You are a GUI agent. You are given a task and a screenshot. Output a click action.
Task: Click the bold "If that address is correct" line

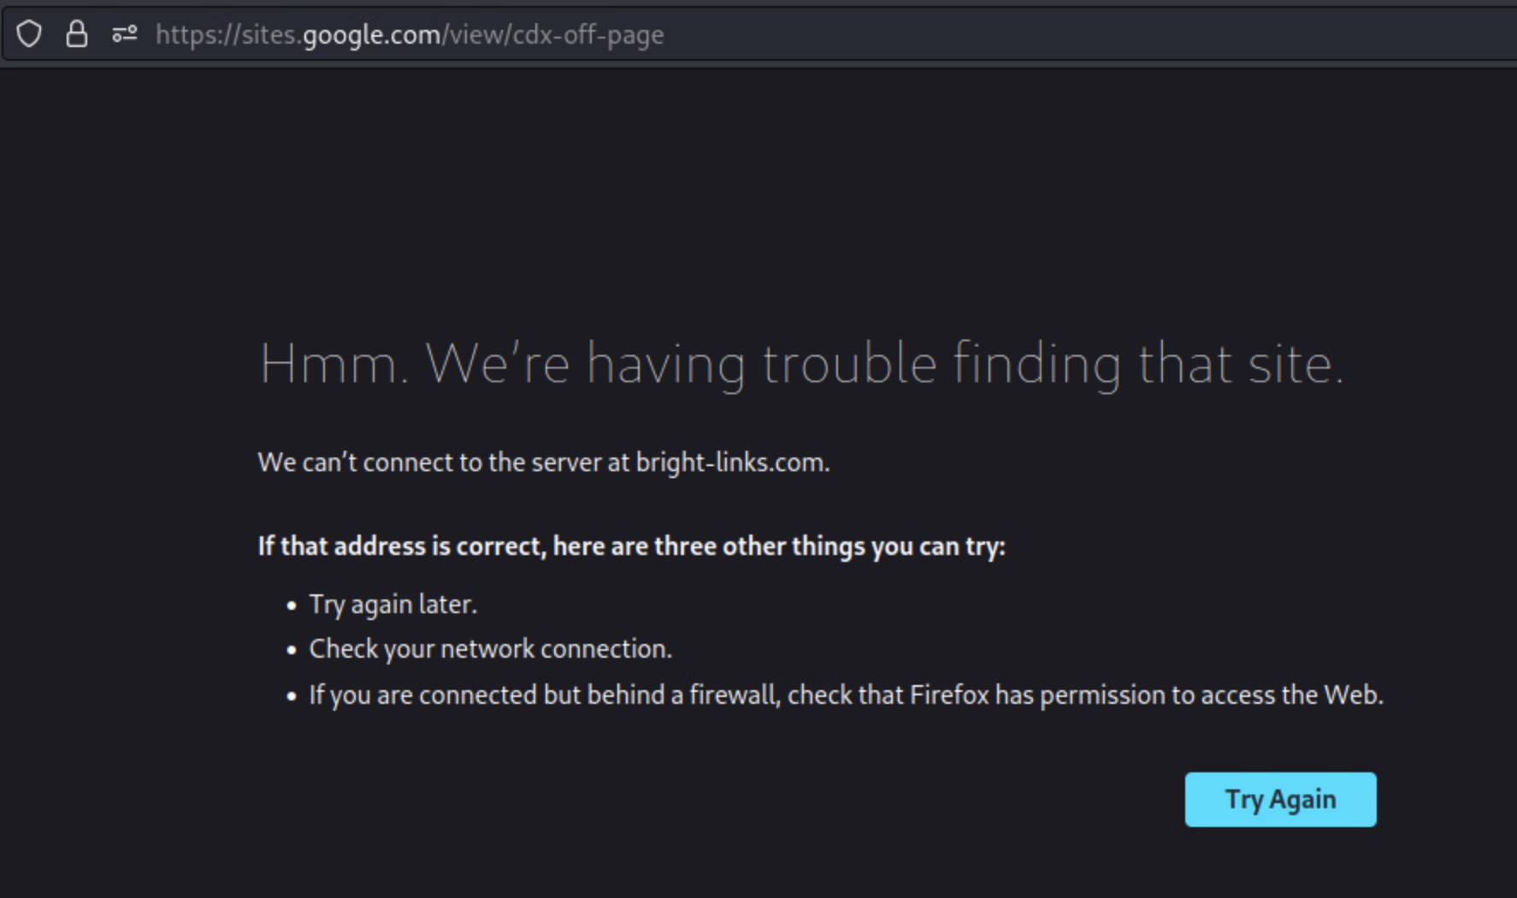click(x=632, y=546)
